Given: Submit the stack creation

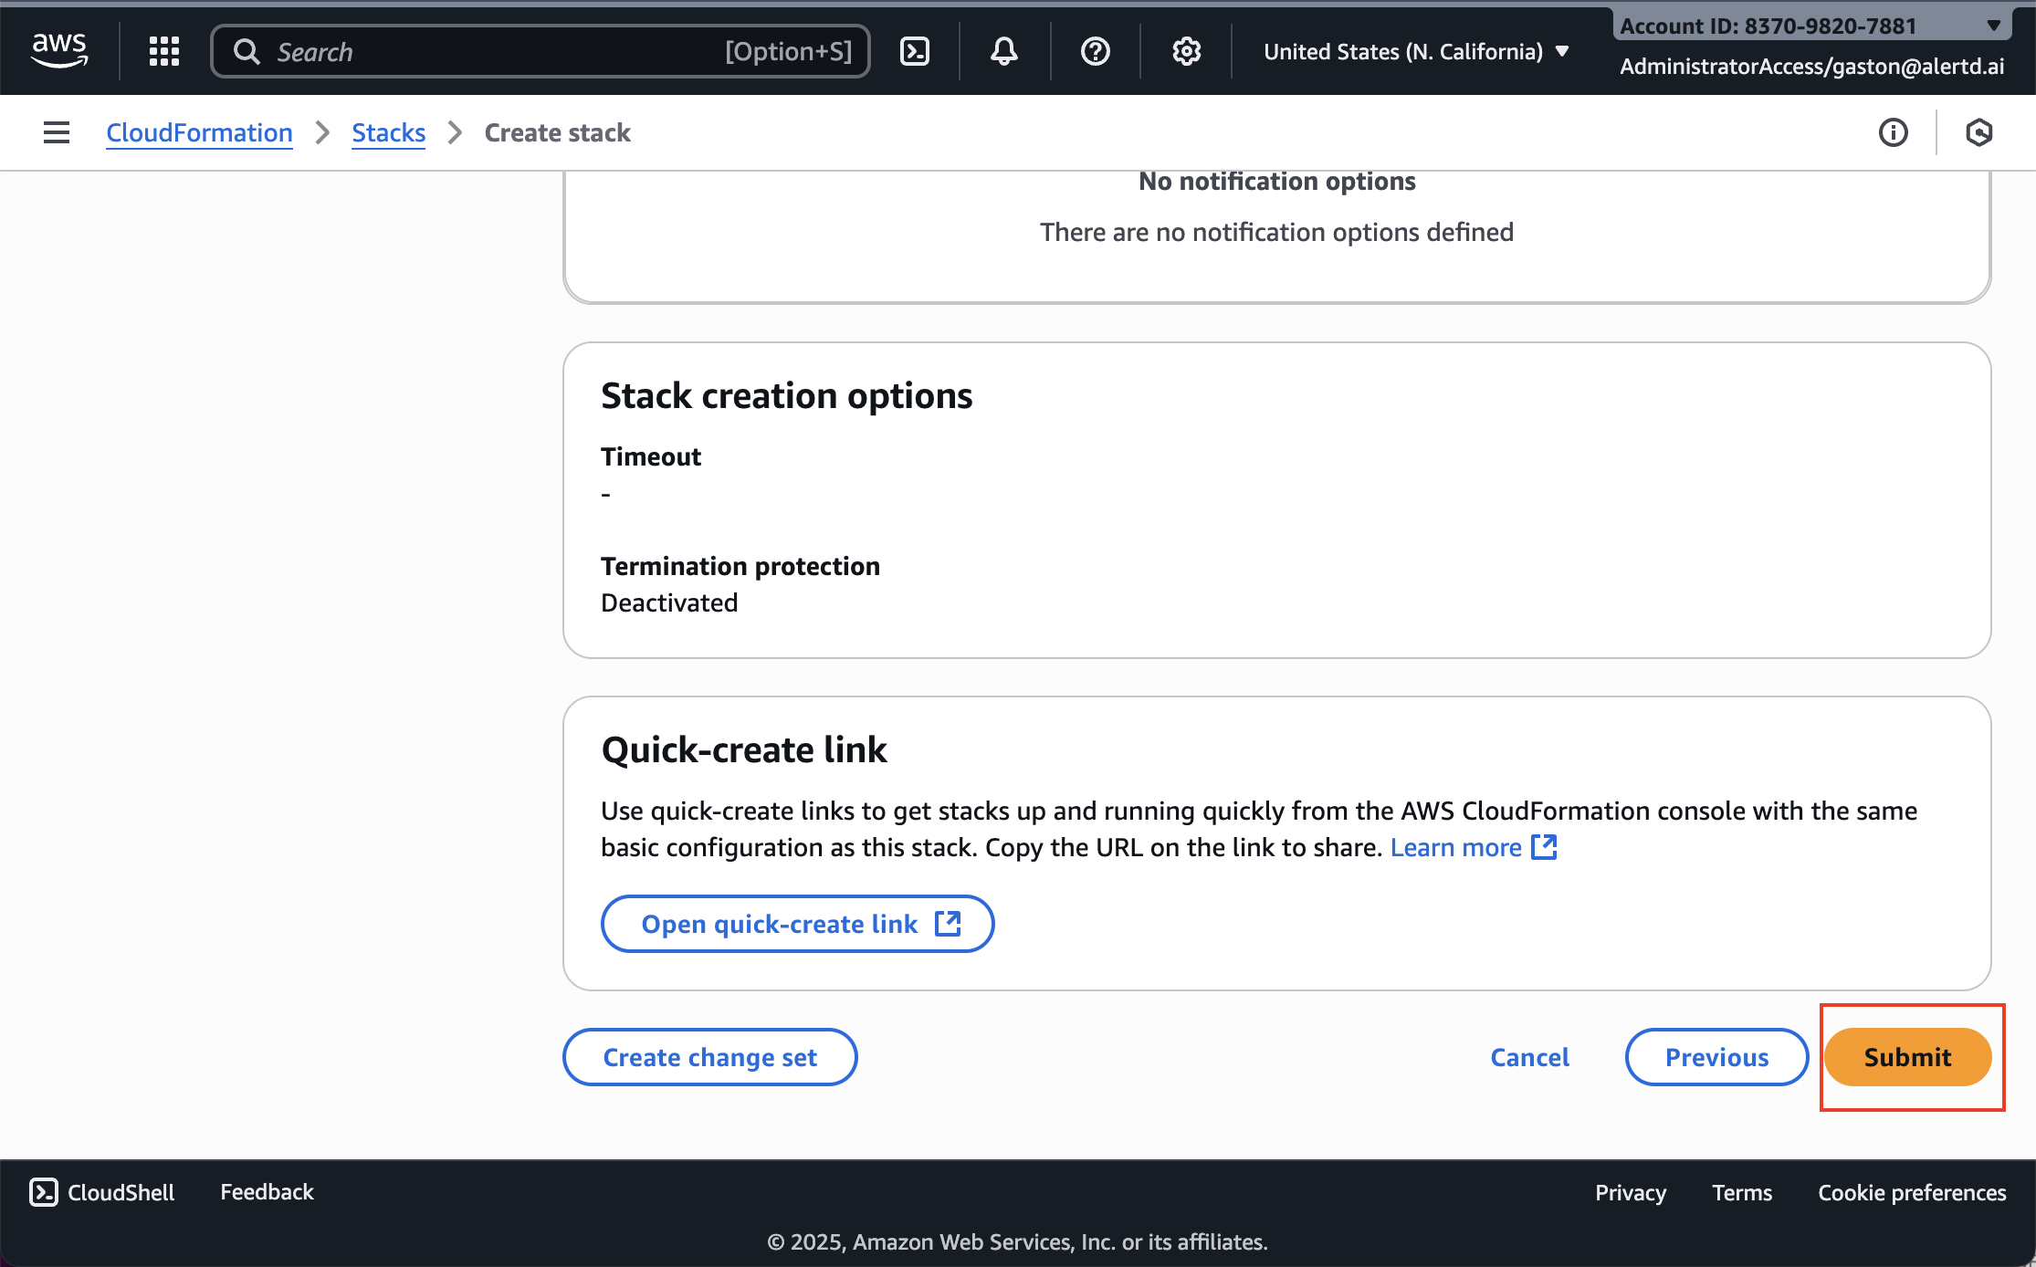Looking at the screenshot, I should coord(1907,1057).
